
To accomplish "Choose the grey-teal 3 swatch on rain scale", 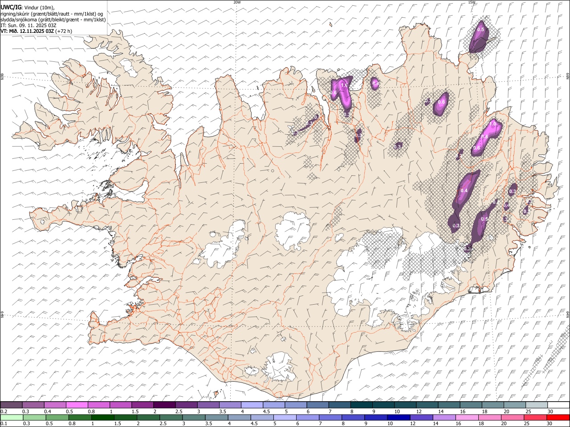I will pyautogui.click(x=193, y=418).
